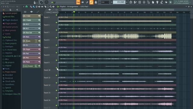Open the Line snap dropdown
The image size is (193, 109).
pos(105,2)
